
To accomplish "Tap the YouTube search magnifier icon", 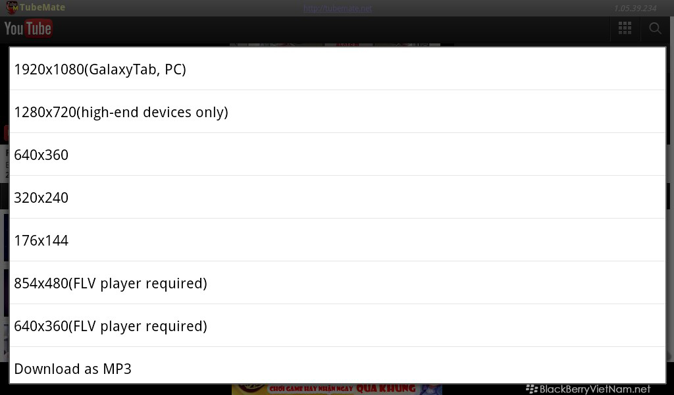I will coord(655,28).
